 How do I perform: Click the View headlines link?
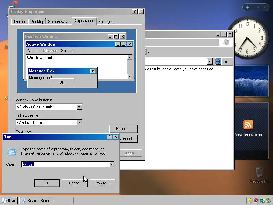pyautogui.click(x=248, y=134)
